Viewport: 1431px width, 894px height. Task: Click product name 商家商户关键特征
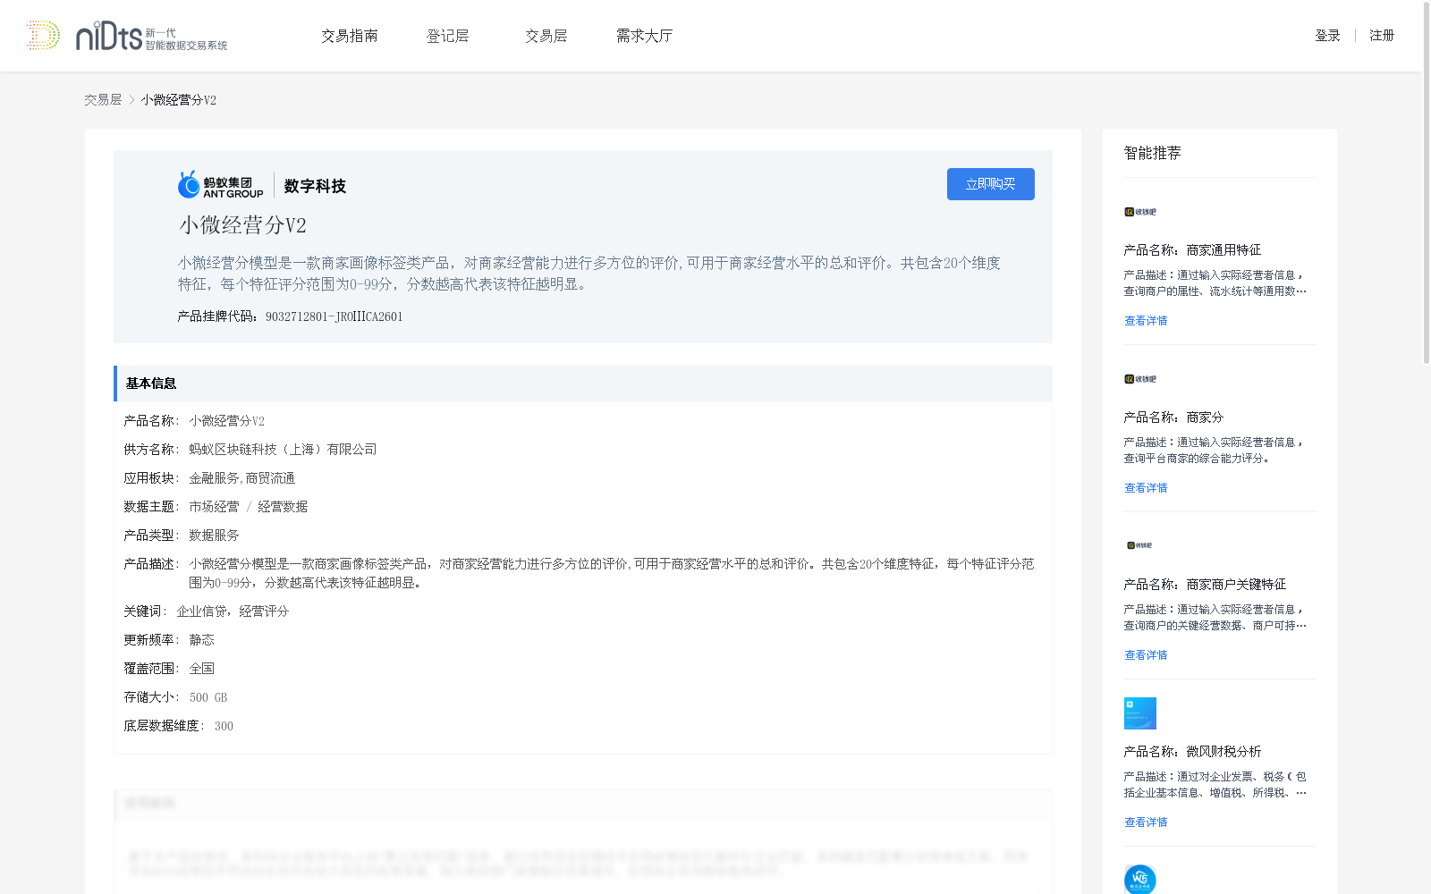(1236, 585)
